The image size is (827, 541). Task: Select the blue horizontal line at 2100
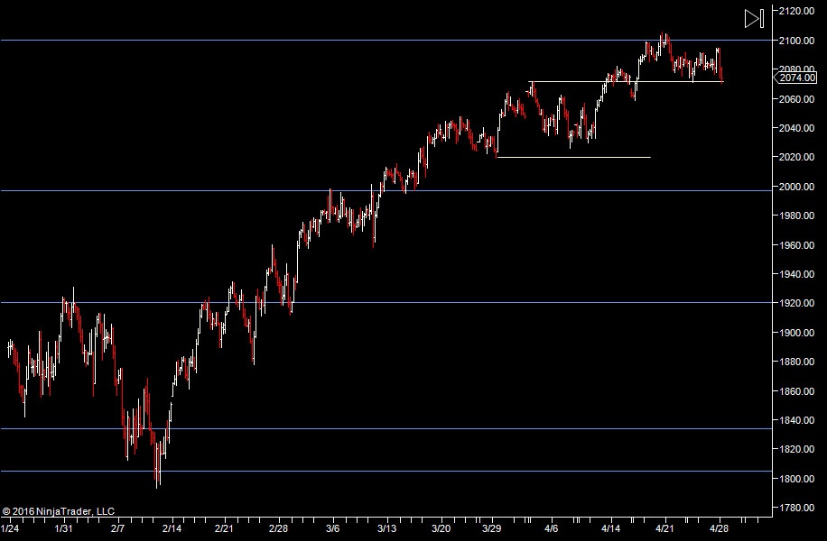(x=361, y=40)
